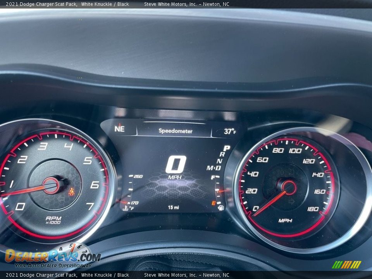This screenshot has height=279, width=372.
Task: Click the 260 coolant gauge mark
Action: click(138, 176)
